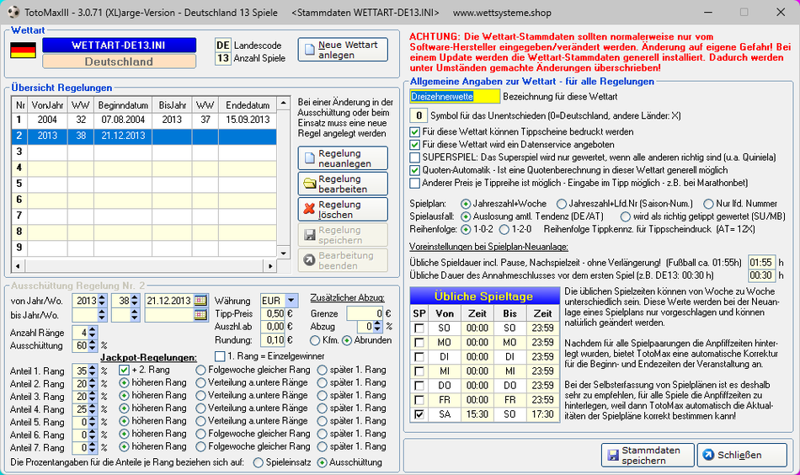Select wird als richtig getippt gewertet
The width and height of the screenshot is (800, 475).
[626, 216]
